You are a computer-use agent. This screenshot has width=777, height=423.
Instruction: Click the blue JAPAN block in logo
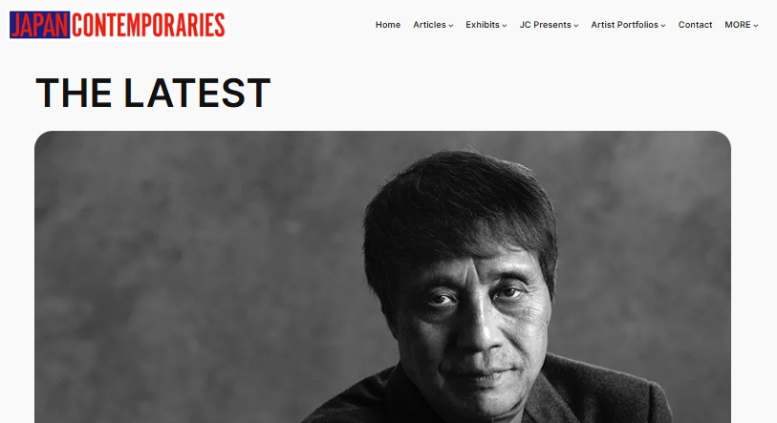39,25
